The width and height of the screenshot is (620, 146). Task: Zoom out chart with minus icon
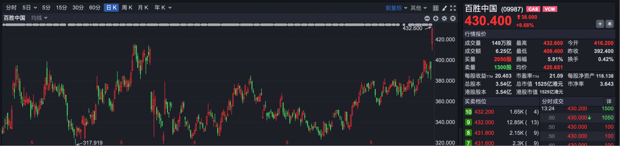click(x=427, y=19)
